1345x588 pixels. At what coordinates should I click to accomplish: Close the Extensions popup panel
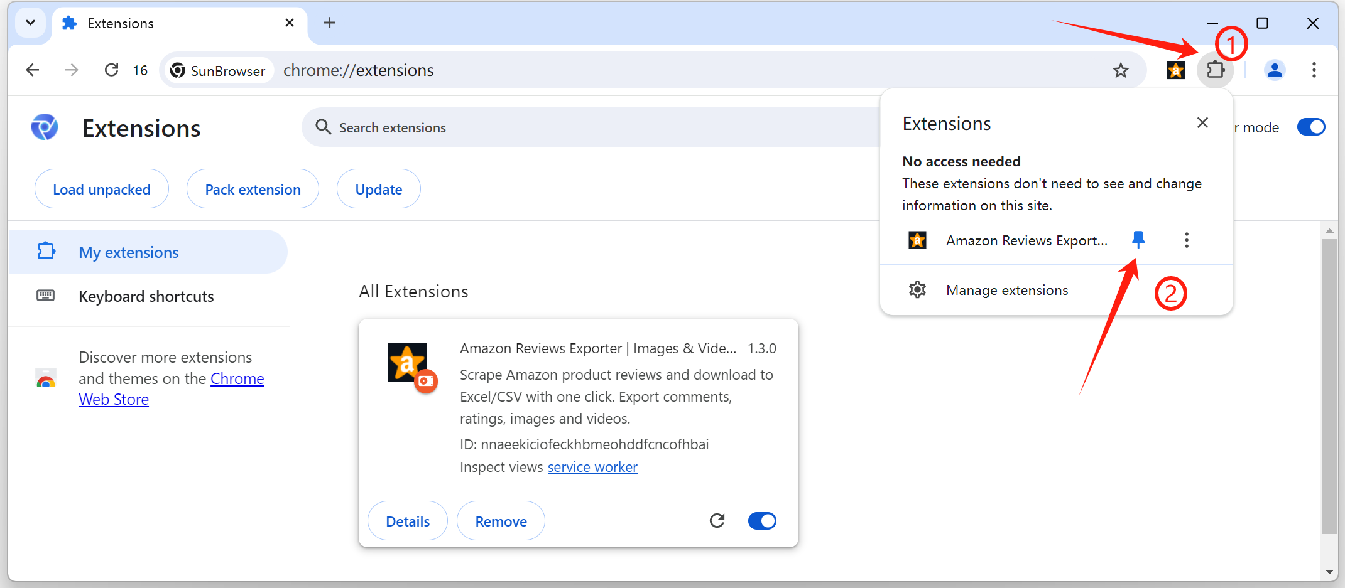pyautogui.click(x=1202, y=123)
